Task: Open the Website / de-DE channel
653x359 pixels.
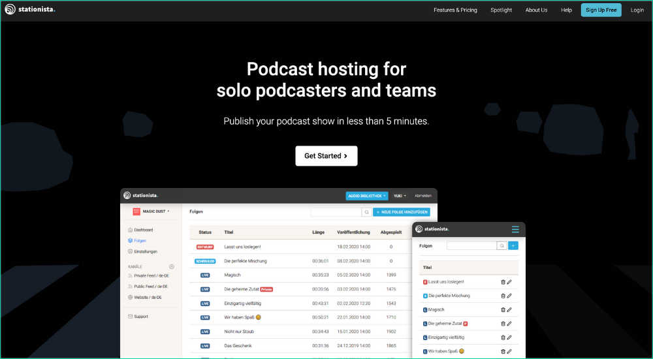Action: [145, 298]
